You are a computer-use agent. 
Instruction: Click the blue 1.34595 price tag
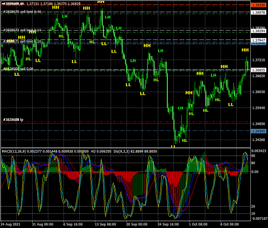[258, 131]
